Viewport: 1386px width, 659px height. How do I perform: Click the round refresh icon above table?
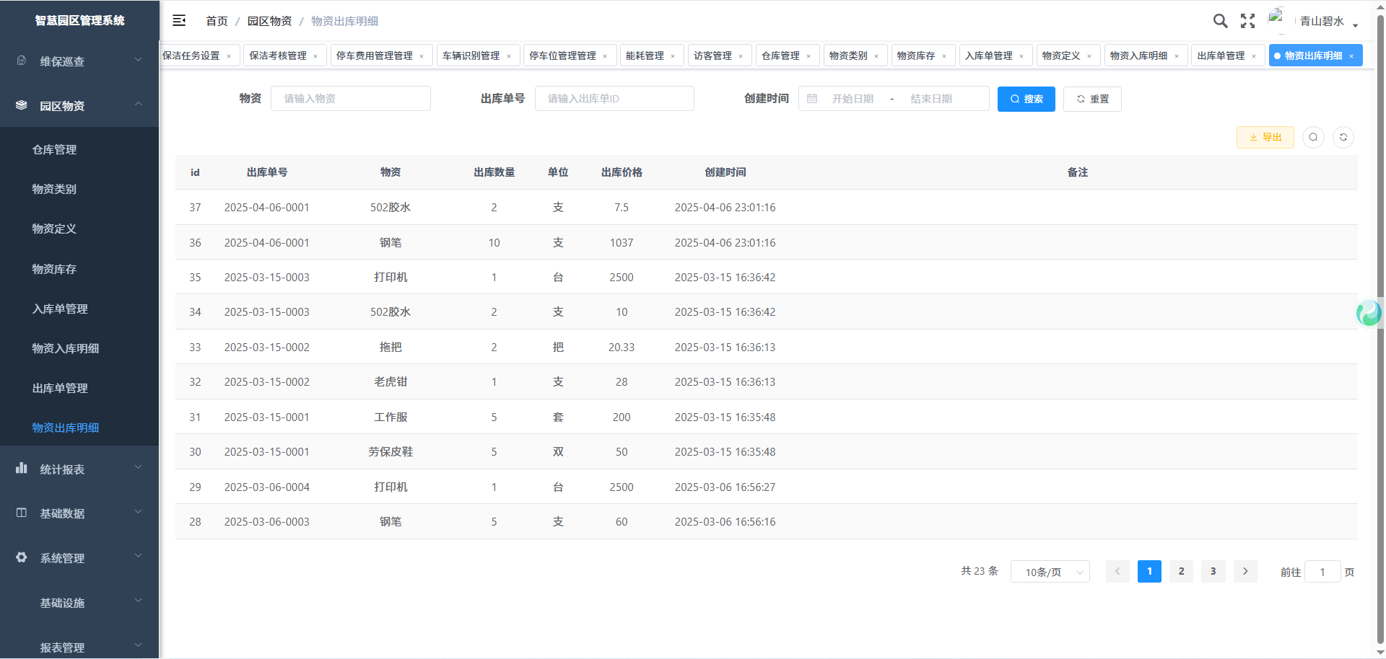point(1343,137)
